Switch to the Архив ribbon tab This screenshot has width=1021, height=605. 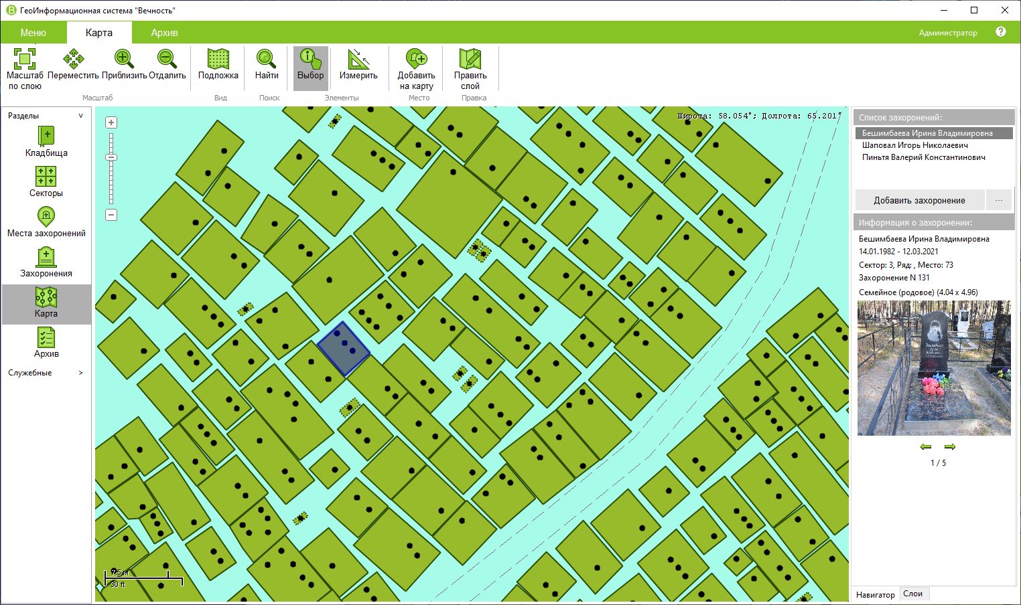tap(164, 33)
